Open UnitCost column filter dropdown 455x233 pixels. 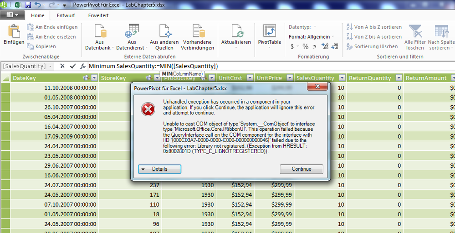[250, 78]
